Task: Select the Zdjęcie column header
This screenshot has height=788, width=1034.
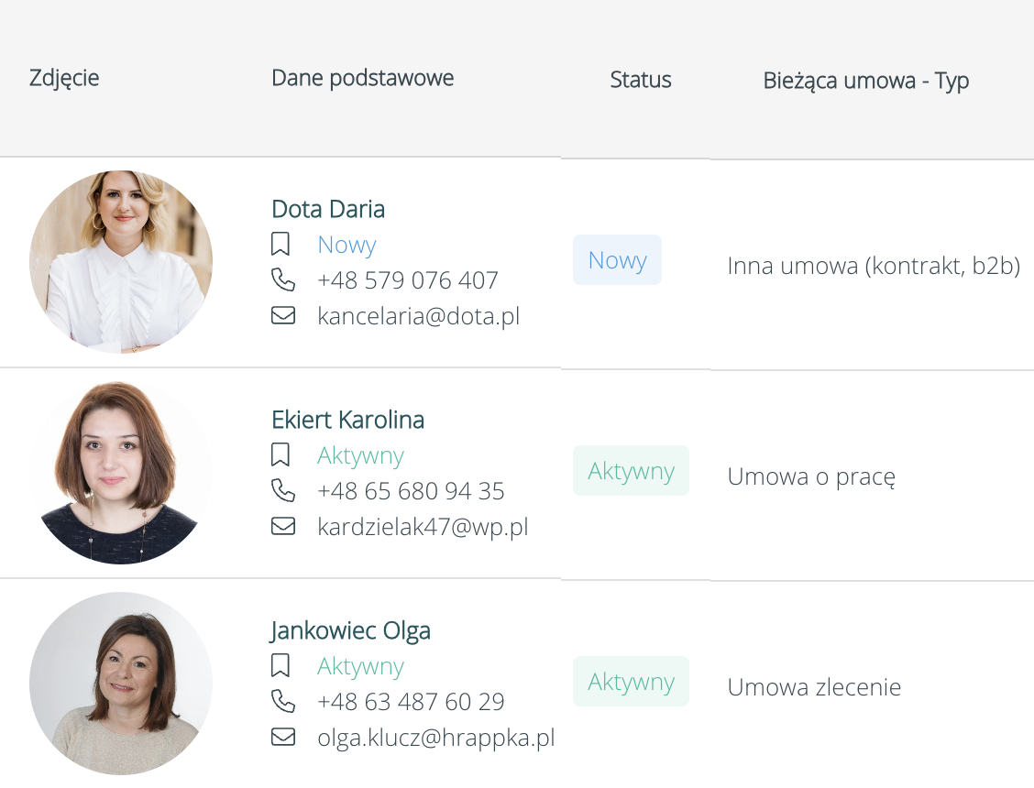Action: (x=64, y=78)
